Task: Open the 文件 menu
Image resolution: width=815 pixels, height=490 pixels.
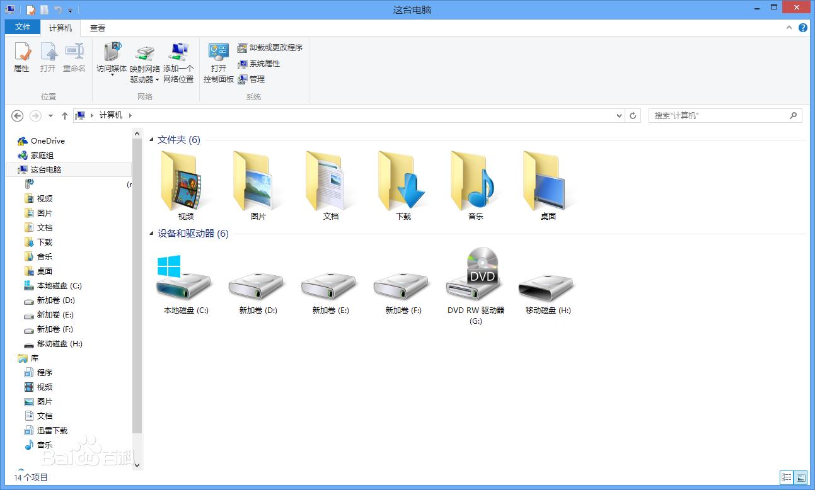Action: [22, 28]
